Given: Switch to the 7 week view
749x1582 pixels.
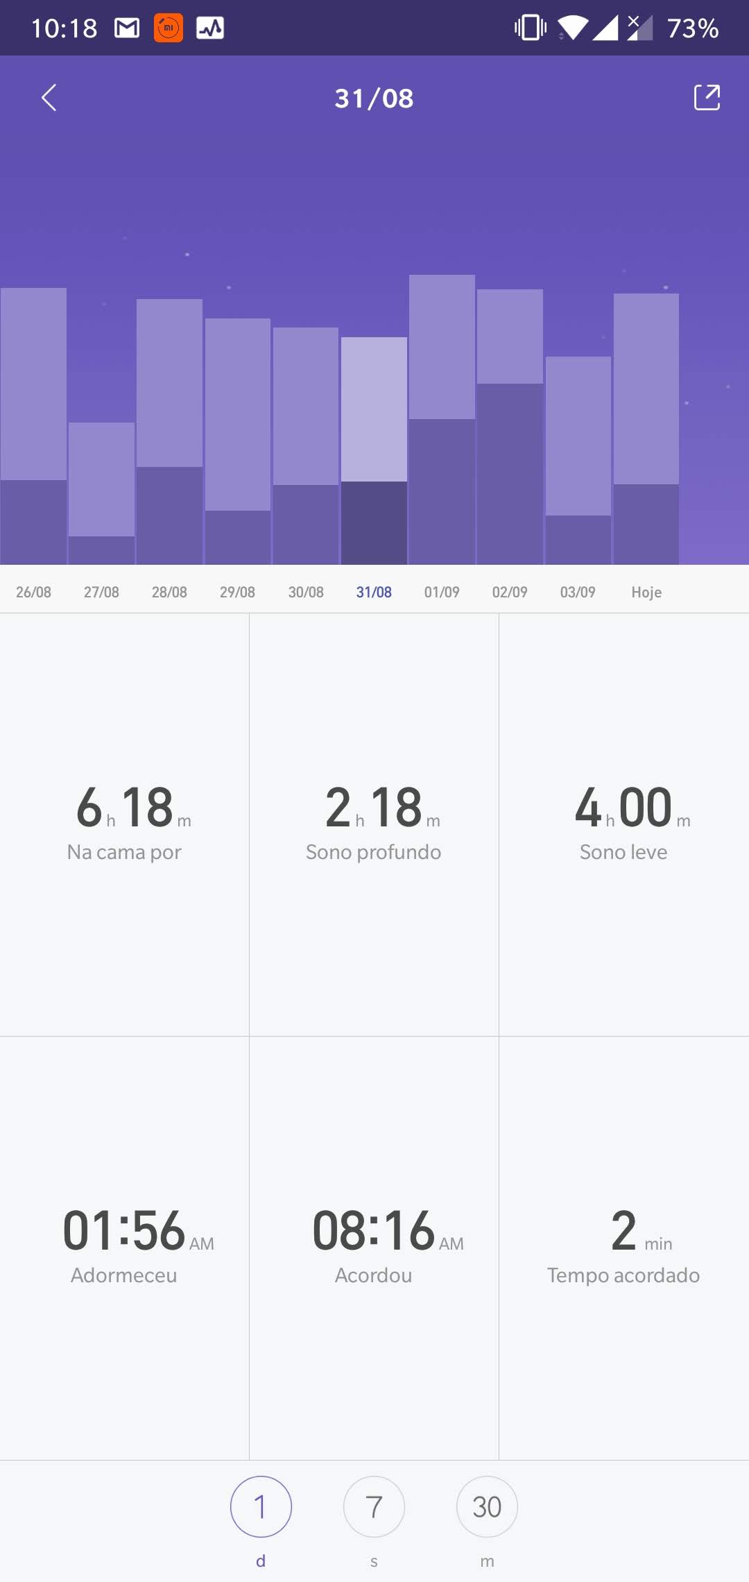Looking at the screenshot, I should 374,1506.
